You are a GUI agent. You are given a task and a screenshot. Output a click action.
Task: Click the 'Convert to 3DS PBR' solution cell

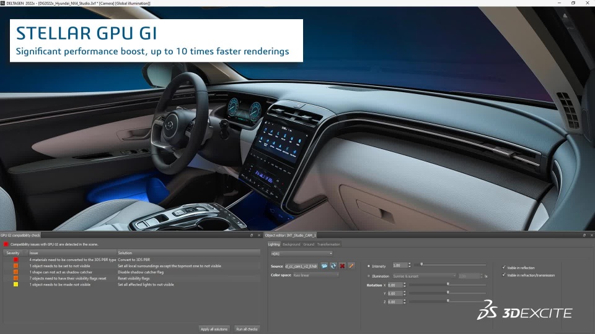point(134,260)
